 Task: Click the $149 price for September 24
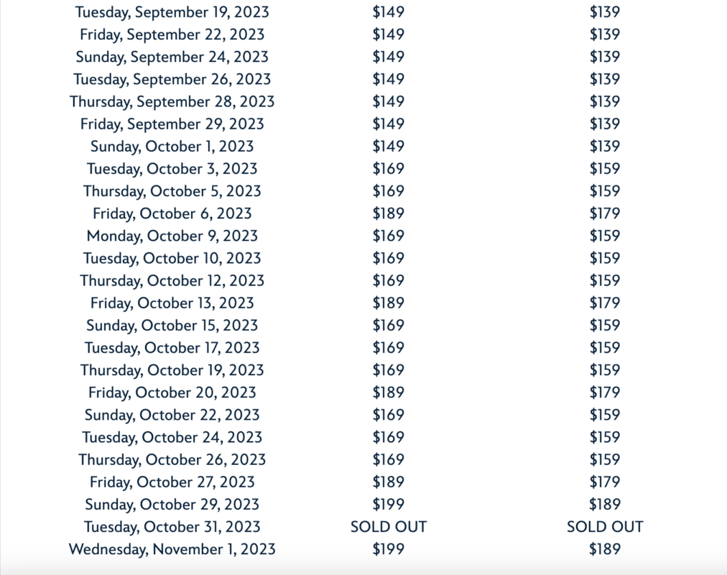click(388, 57)
